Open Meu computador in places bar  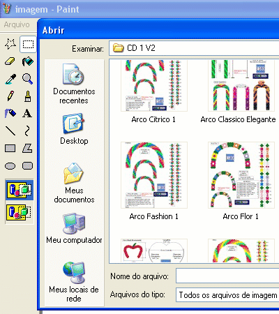click(74, 228)
